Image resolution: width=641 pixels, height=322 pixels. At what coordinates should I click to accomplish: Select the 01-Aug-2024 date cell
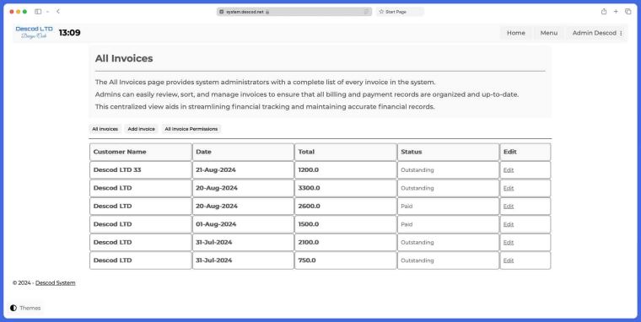point(243,224)
